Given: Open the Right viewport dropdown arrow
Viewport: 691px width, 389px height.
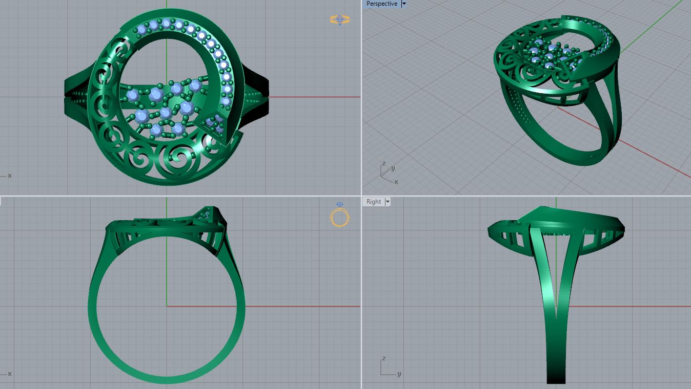Looking at the screenshot, I should coord(388,202).
